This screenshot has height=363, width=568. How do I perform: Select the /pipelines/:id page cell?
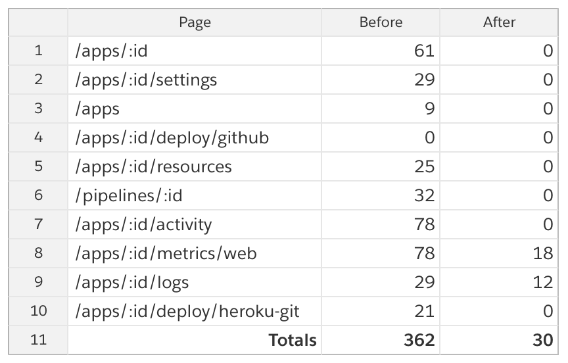[195, 195]
